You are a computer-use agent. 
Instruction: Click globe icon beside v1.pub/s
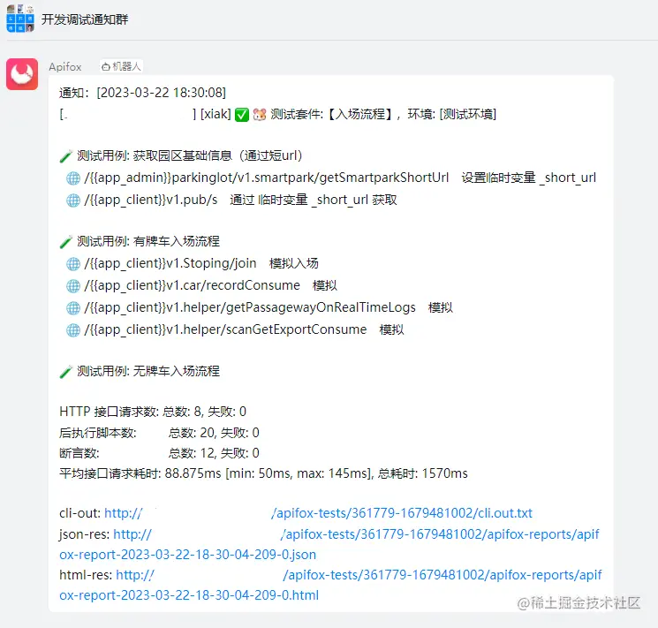(73, 201)
